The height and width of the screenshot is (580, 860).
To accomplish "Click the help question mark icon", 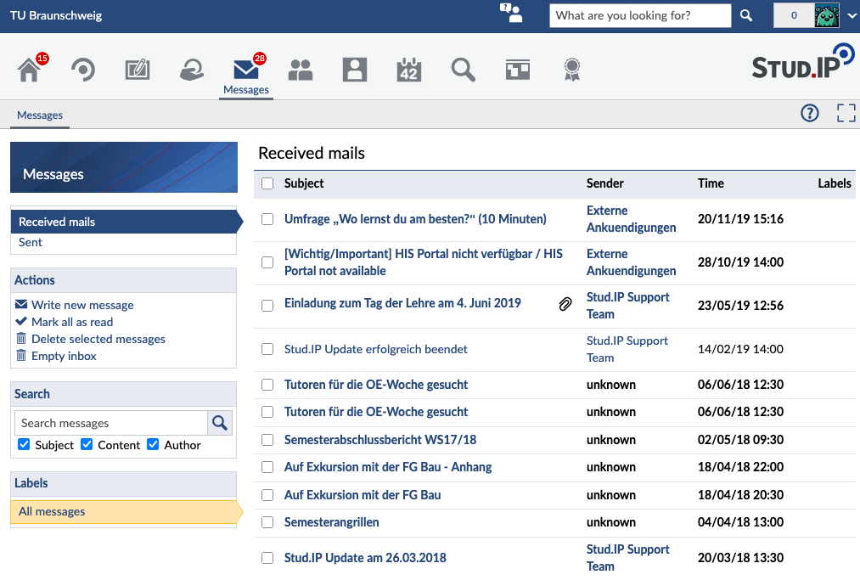I will coord(810,113).
